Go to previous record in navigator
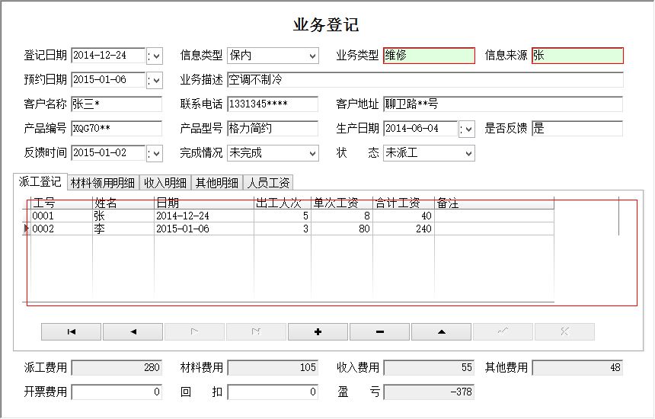The image size is (655, 419). point(133,331)
